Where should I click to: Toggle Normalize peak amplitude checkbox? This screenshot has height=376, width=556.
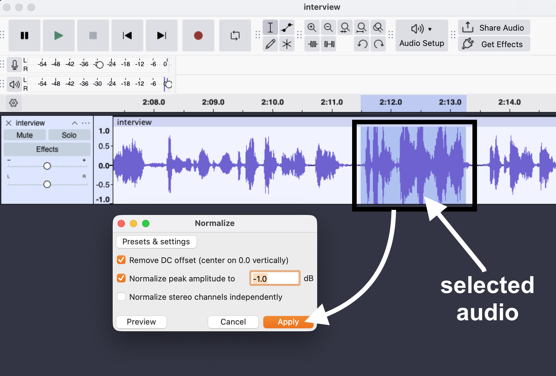121,278
